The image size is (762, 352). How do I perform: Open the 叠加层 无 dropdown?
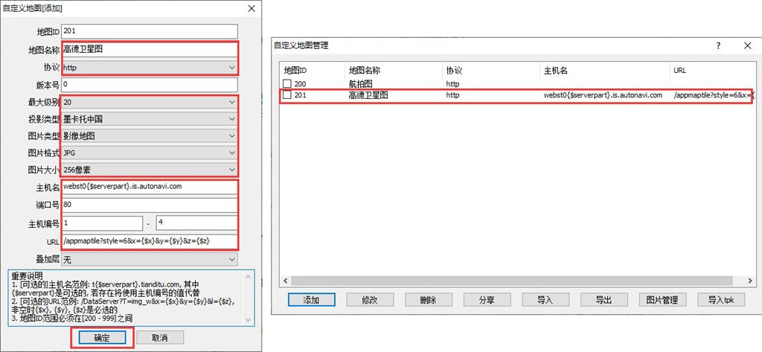(149, 259)
